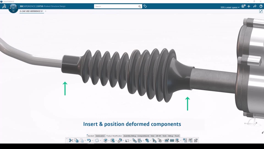Screen dimensions: 264x149
Task: Click the blue tree structure icon
Action: (185, 140)
